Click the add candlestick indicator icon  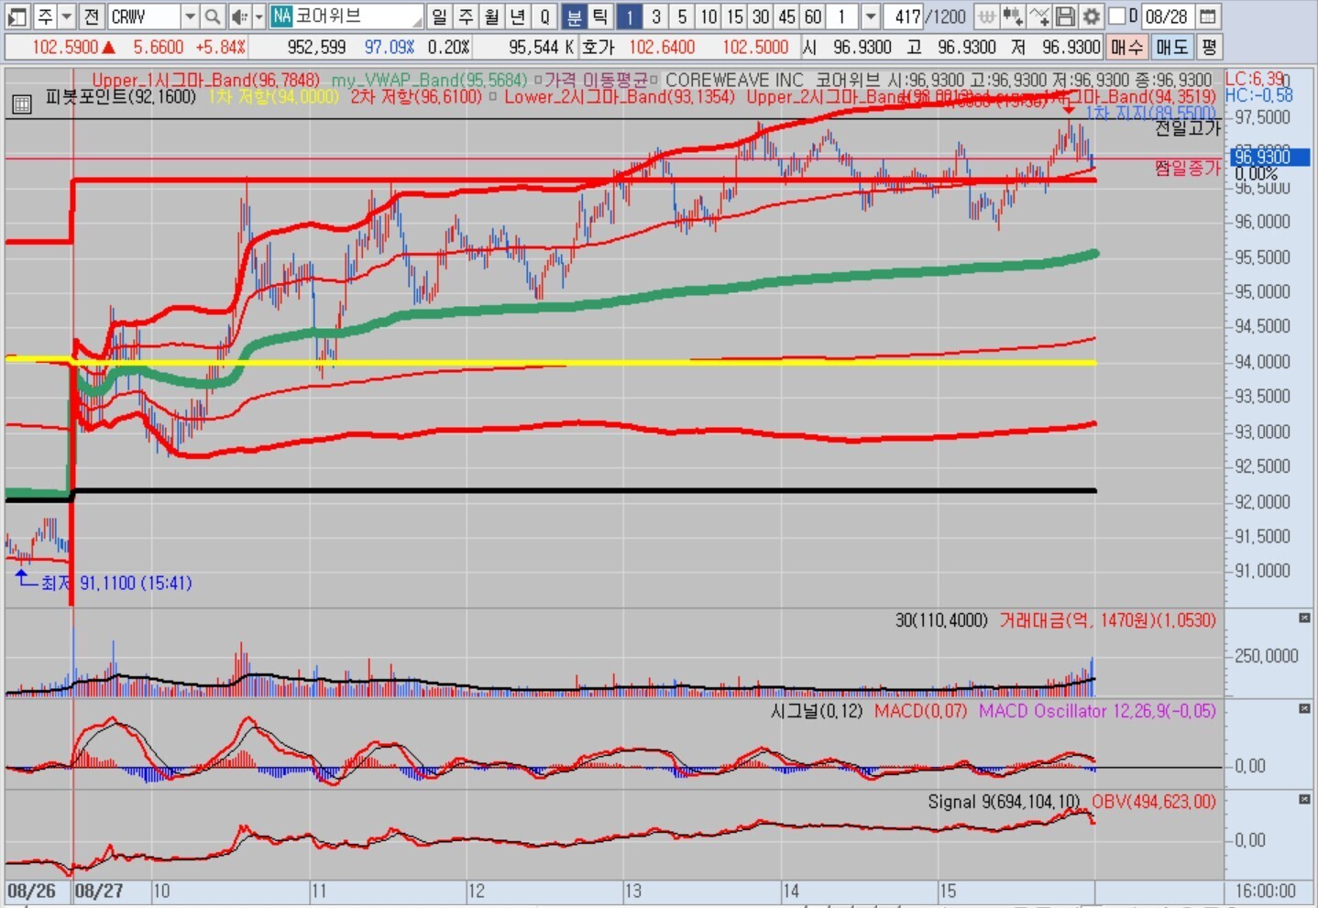click(1012, 16)
